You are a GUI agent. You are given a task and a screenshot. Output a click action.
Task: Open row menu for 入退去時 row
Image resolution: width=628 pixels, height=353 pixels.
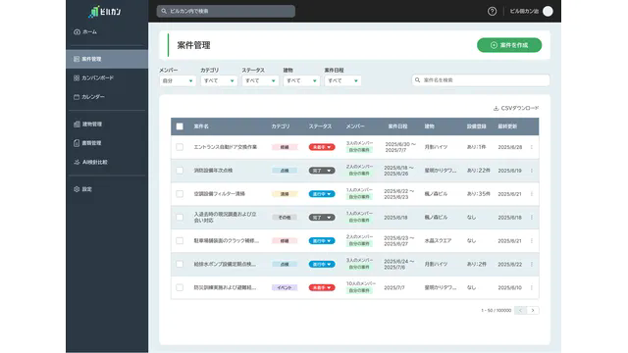click(532, 218)
